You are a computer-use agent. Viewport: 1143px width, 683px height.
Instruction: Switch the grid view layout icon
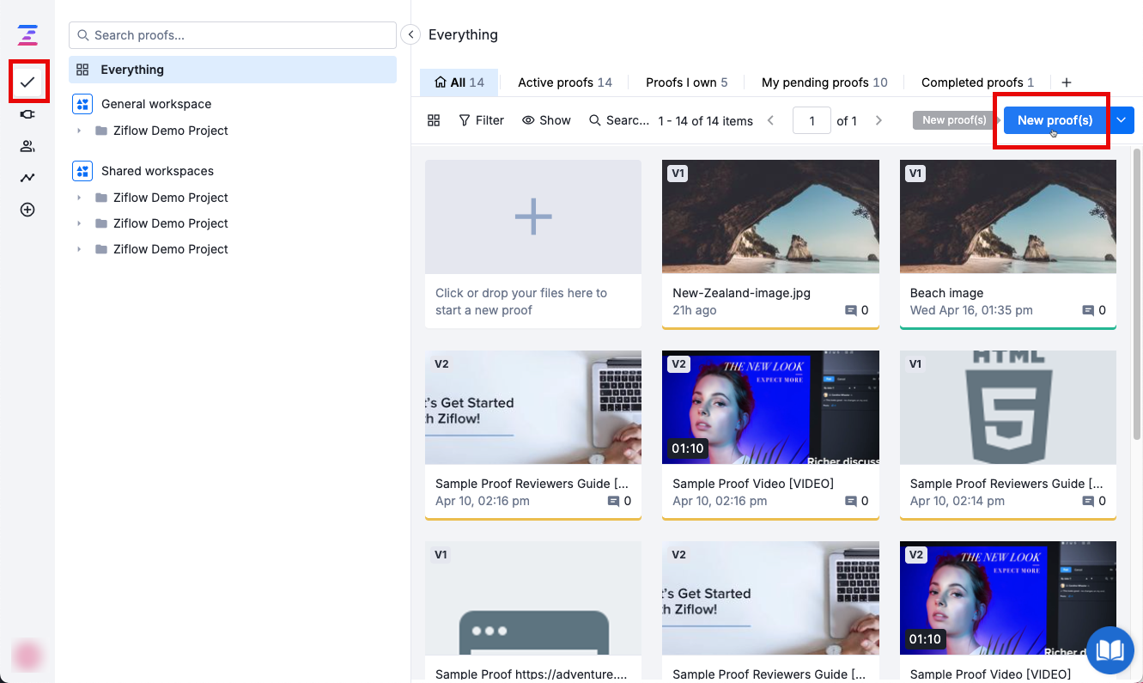[434, 120]
